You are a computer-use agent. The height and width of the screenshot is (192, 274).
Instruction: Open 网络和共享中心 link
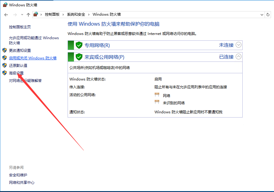click(22, 182)
